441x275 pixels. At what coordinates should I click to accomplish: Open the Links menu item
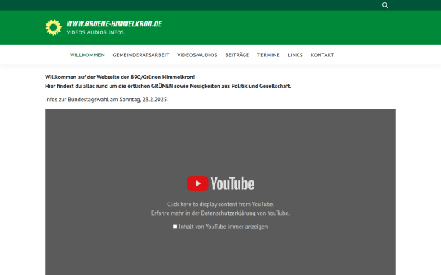pyautogui.click(x=295, y=55)
